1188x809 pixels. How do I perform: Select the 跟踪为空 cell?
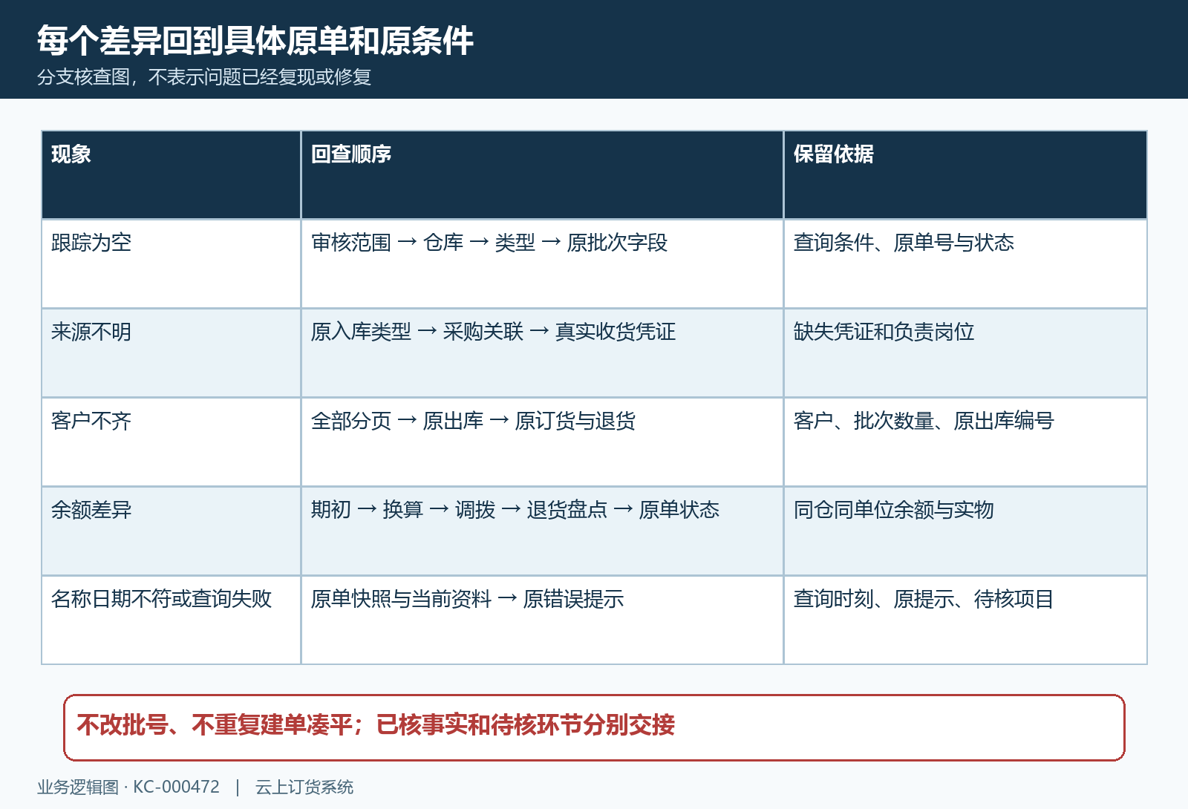[x=172, y=264]
